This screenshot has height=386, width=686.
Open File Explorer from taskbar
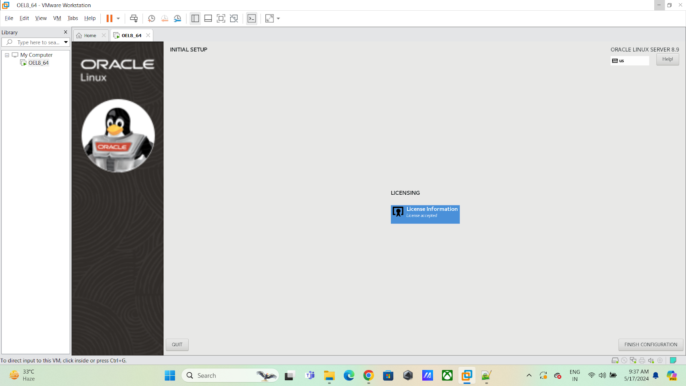329,376
